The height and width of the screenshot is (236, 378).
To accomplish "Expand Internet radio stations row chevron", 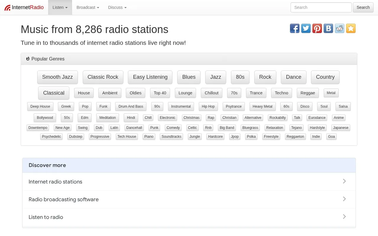I will (344, 181).
